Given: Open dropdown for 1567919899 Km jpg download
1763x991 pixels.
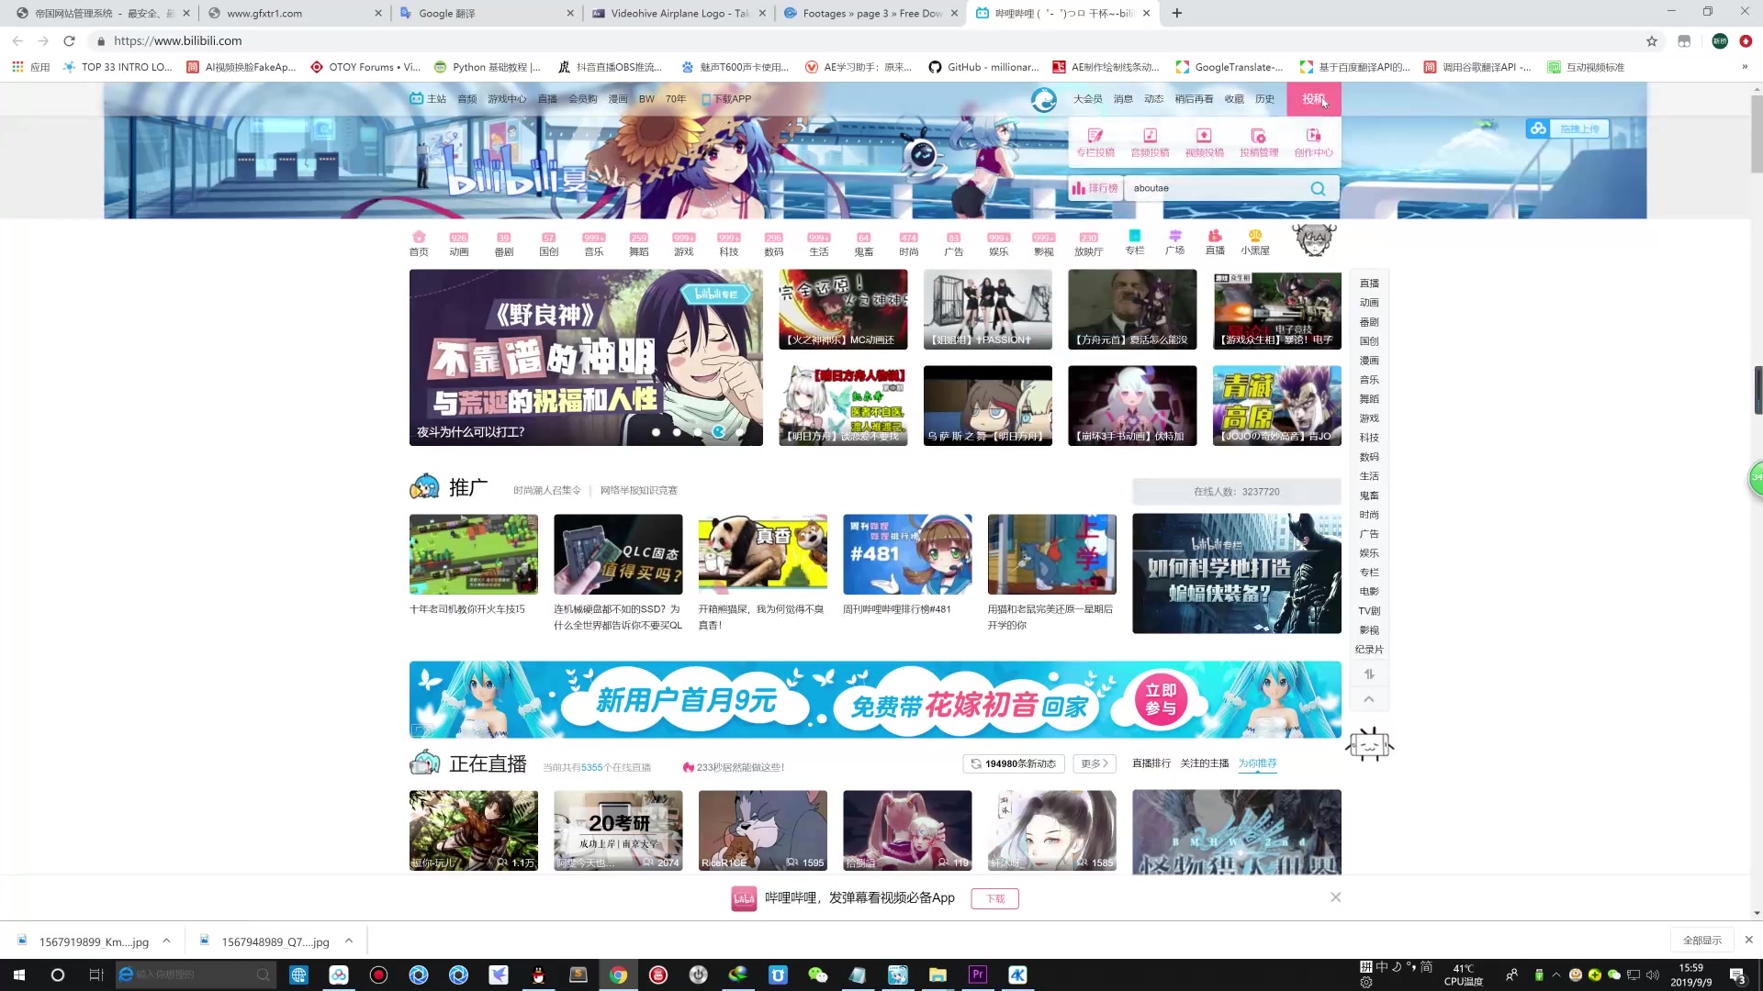Looking at the screenshot, I should pyautogui.click(x=166, y=941).
